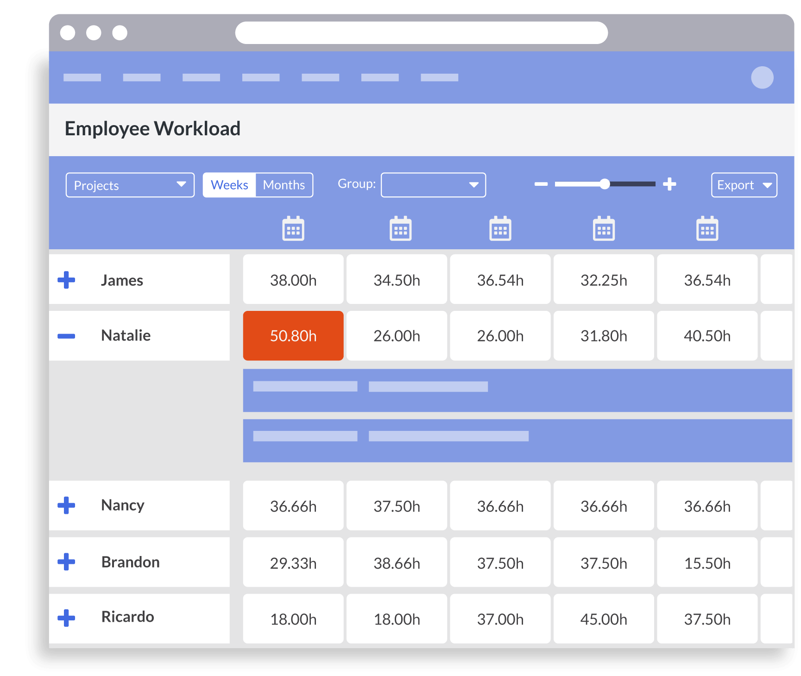Expand Brandon's workload row
Image resolution: width=801 pixels, height=676 pixels.
click(x=66, y=562)
